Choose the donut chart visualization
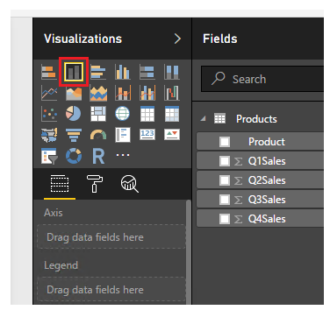 pyautogui.click(x=74, y=156)
